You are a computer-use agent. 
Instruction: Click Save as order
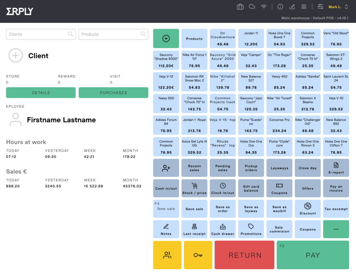(x=222, y=208)
